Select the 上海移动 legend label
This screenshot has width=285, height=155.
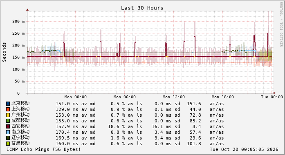tap(20, 109)
